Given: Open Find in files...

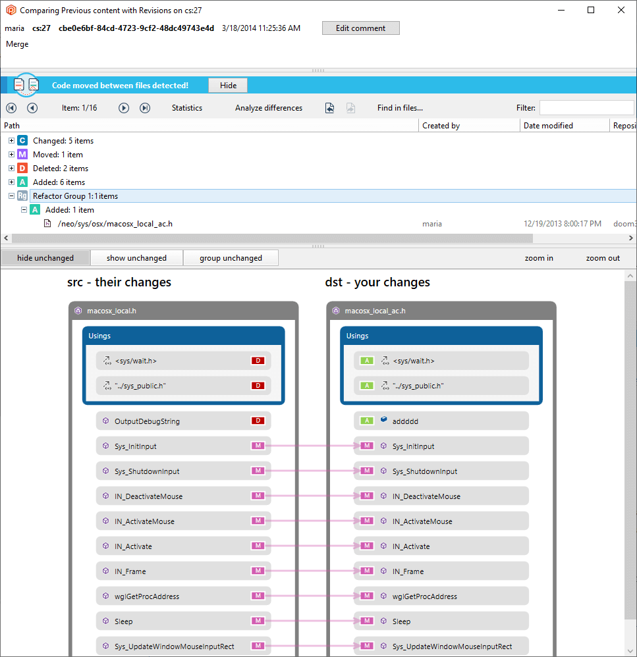Looking at the screenshot, I should coord(400,108).
